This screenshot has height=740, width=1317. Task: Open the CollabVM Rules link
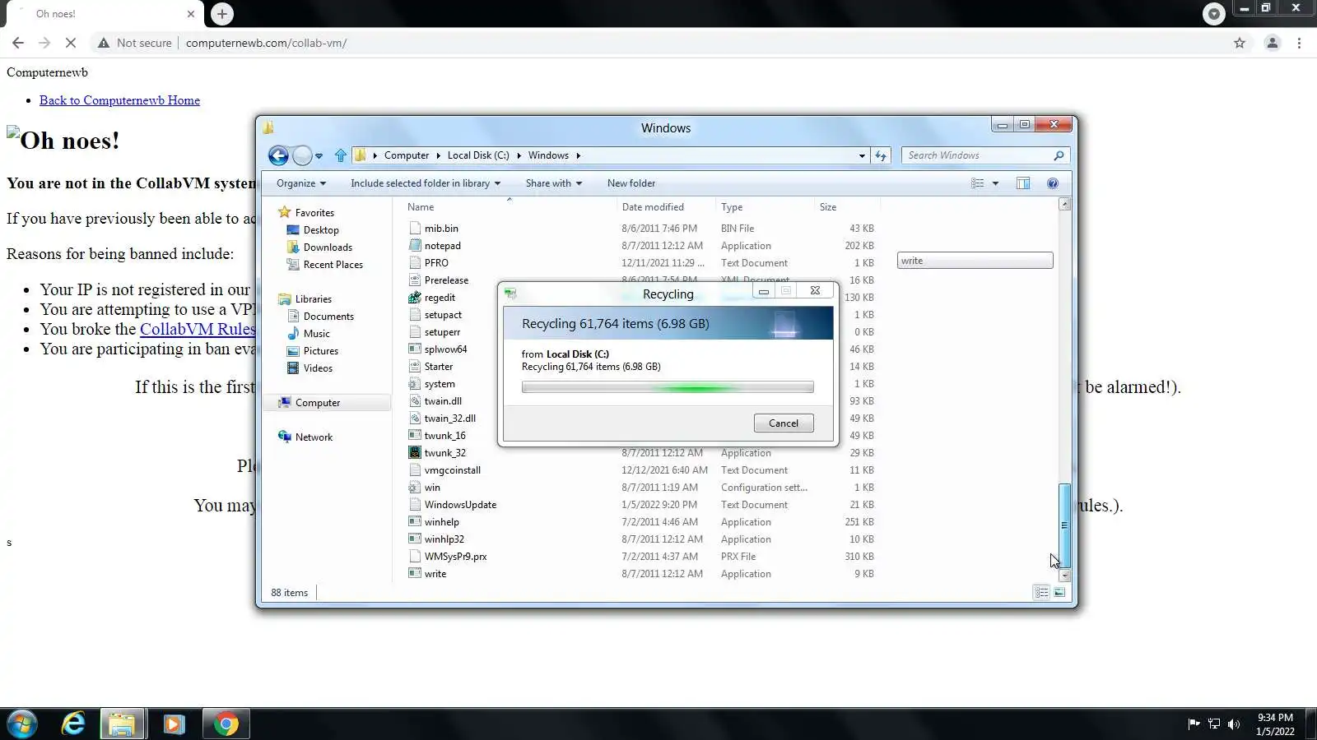point(198,329)
